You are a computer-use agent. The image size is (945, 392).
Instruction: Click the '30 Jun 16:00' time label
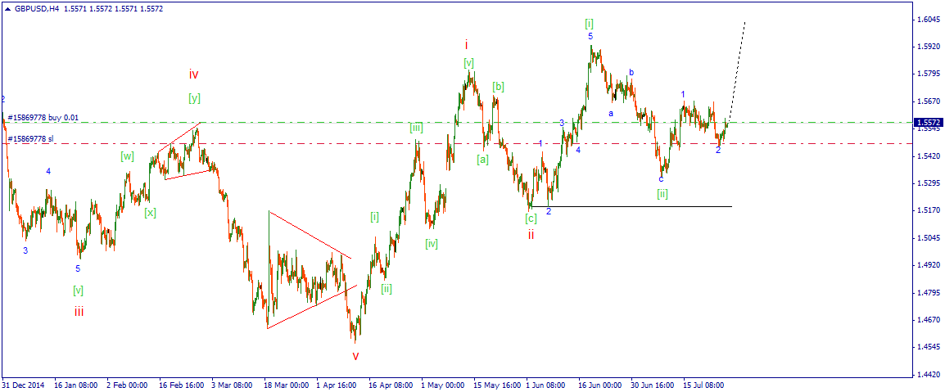pos(653,384)
